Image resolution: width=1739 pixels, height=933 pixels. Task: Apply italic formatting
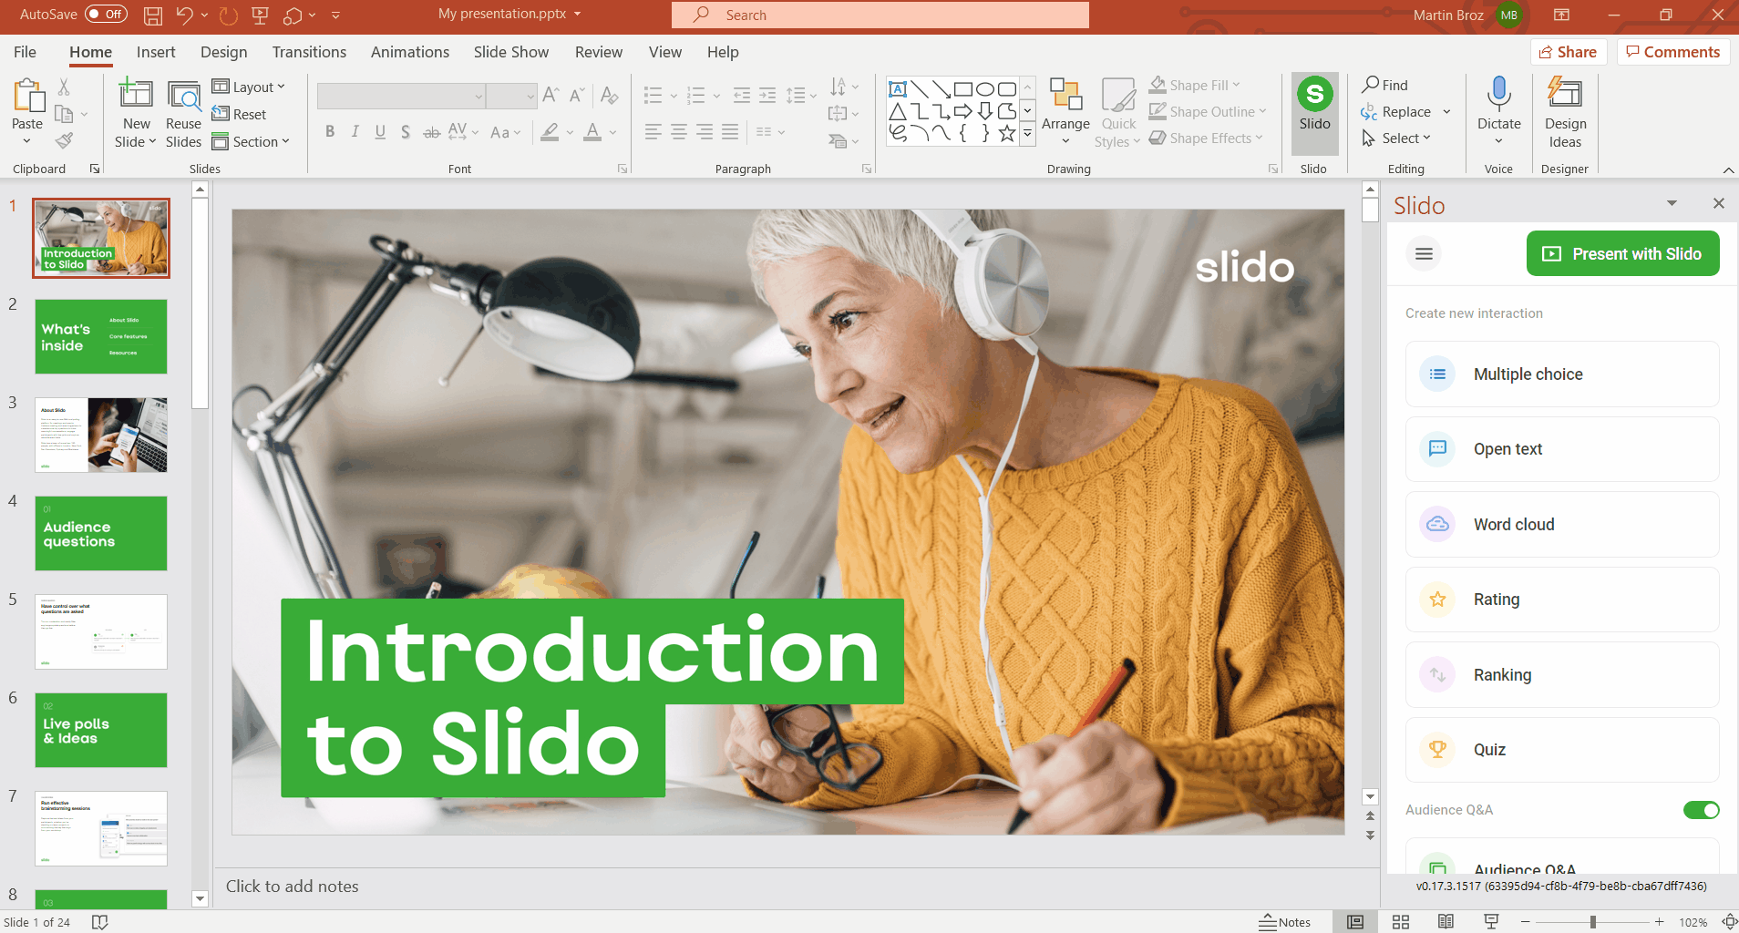(355, 132)
